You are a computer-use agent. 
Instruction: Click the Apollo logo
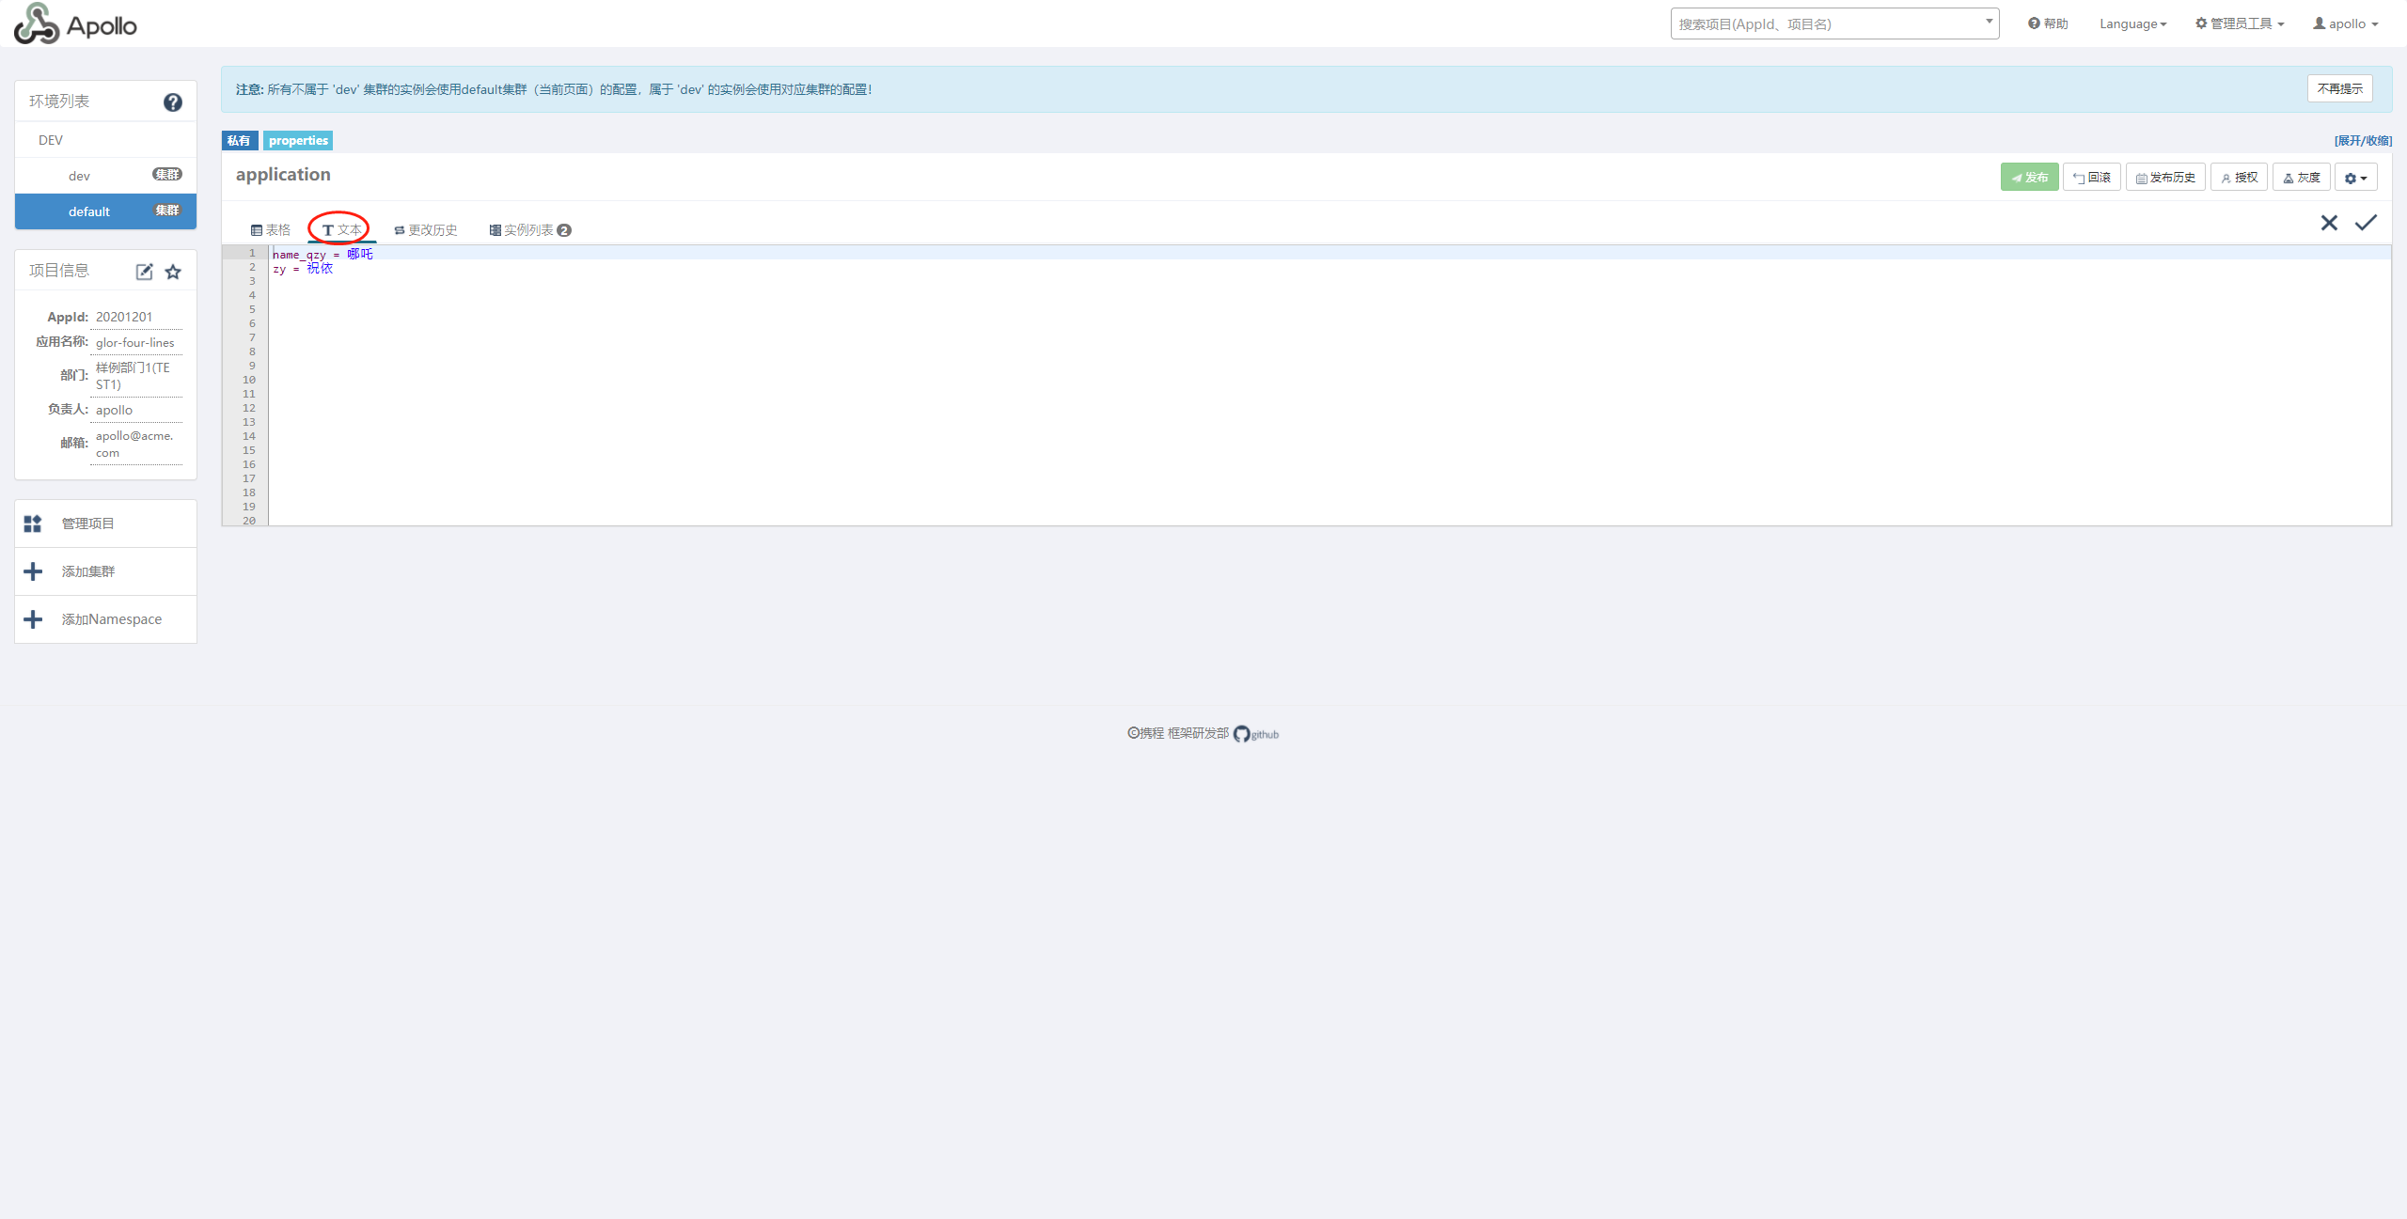75,23
